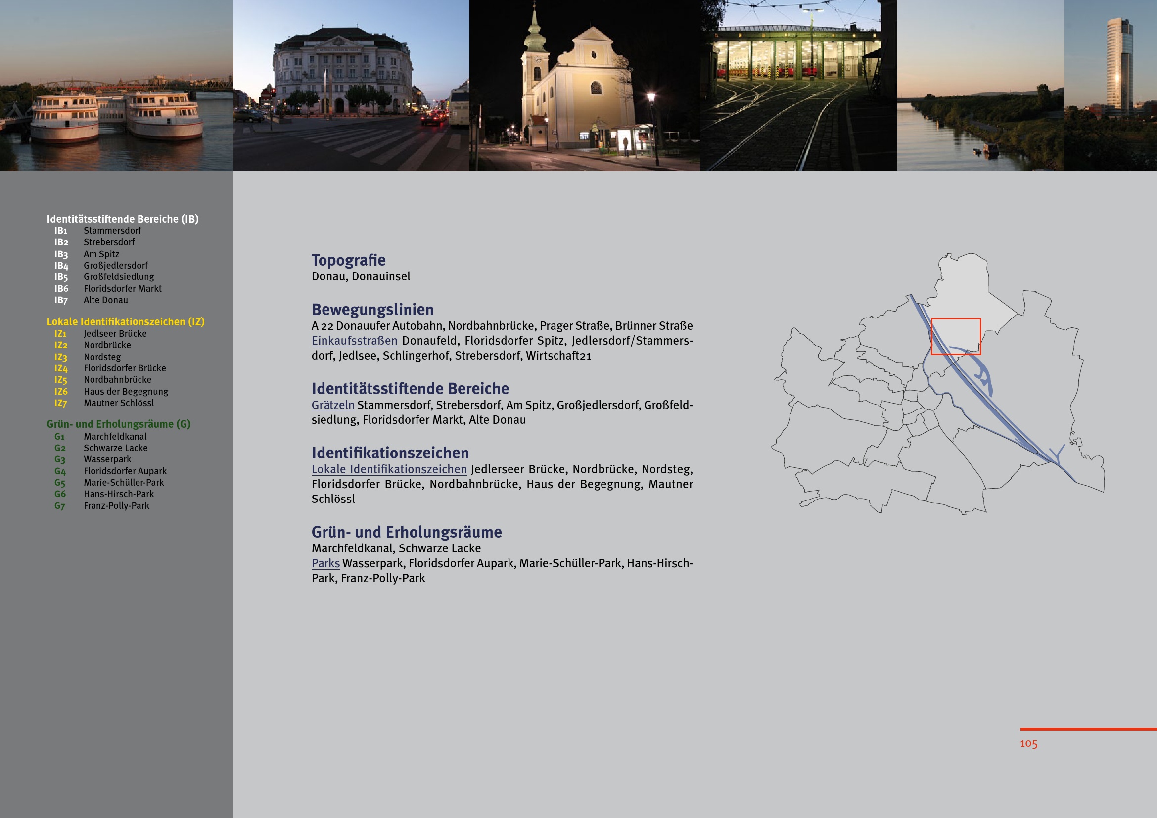This screenshot has width=1157, height=818.
Task: Click the yellow Lokale Identifikationszeichen (IZ) header
Action: [x=126, y=322]
